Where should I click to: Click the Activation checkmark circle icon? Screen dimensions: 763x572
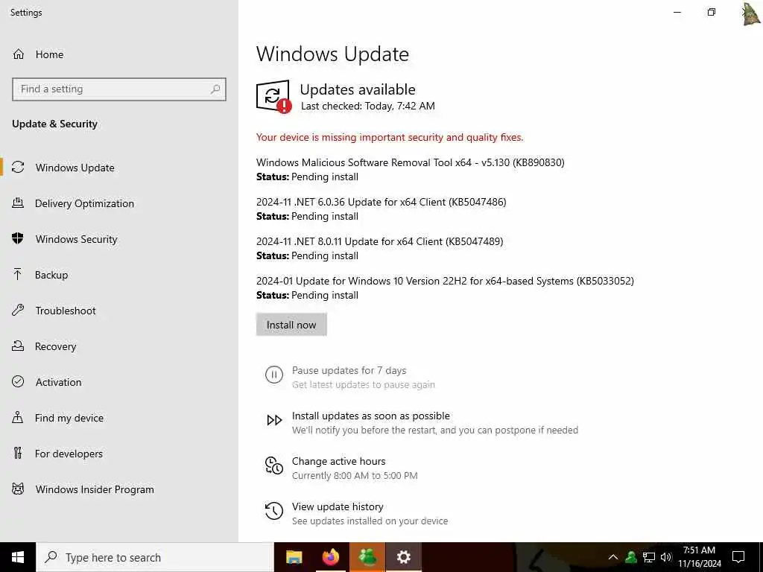click(x=18, y=381)
